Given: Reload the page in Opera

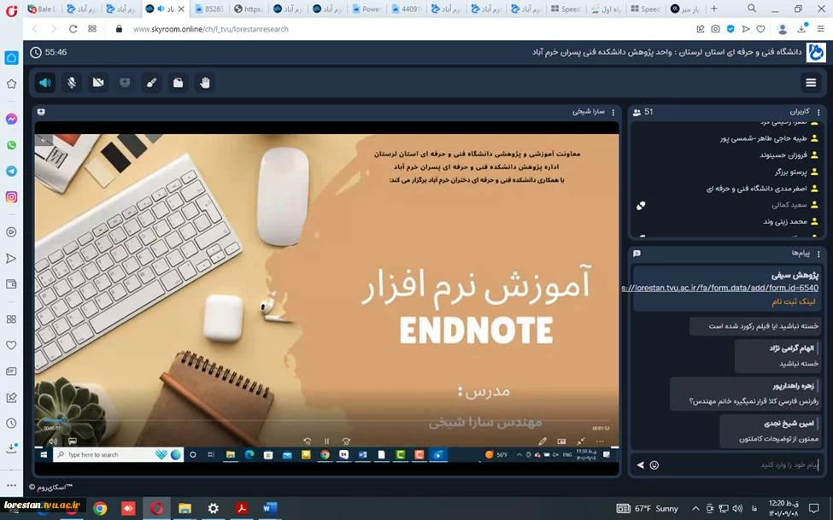Looking at the screenshot, I should 73,29.
